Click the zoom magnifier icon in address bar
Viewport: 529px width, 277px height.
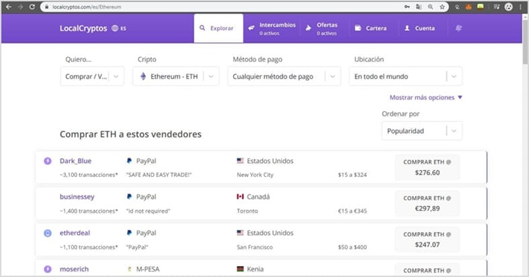430,7
